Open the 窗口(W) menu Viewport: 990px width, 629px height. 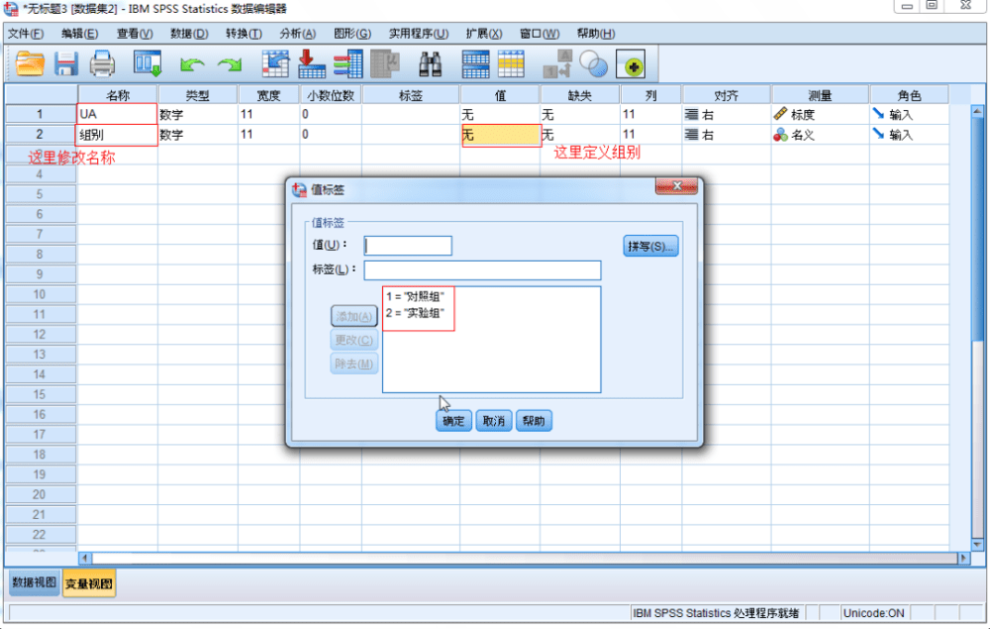[x=540, y=34]
